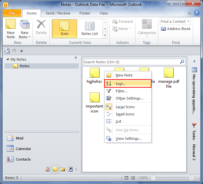
Task: Open Other Settings... from context menu
Action: (128, 98)
